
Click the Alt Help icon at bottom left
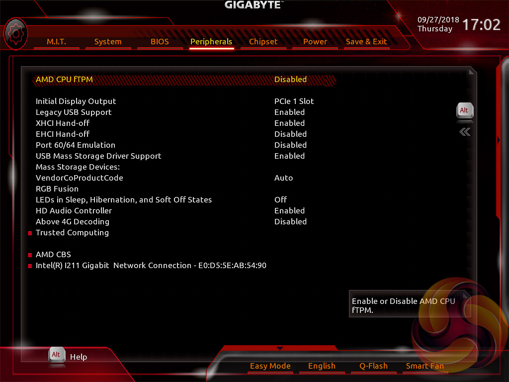tap(57, 355)
